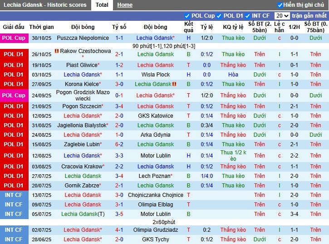Image resolution: width=329 pixels, height=244 pixels.
Task: Click INT CF badge for 13/07/25 match
Action: pos(14,195)
